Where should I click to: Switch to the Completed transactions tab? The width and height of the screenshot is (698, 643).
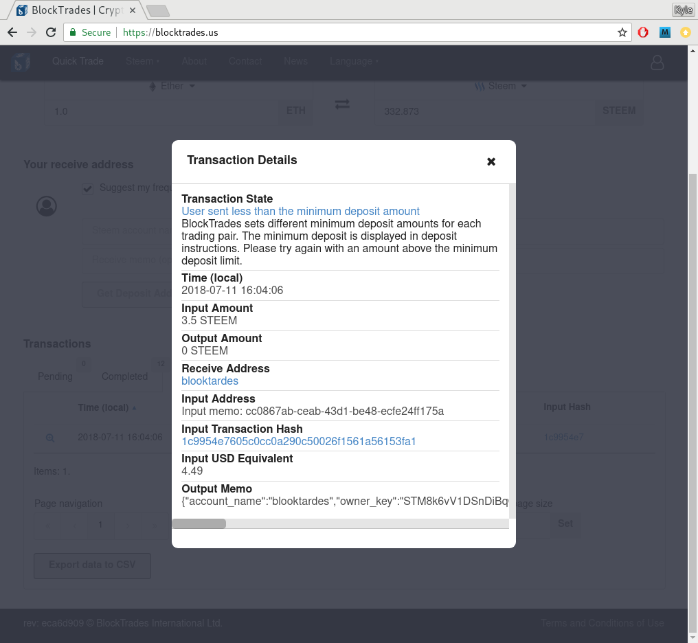tap(124, 376)
